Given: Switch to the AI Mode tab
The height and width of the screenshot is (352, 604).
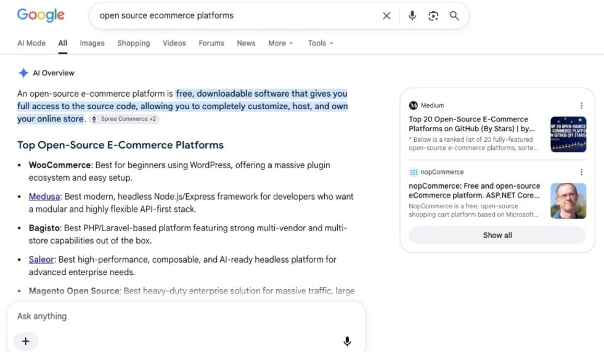Looking at the screenshot, I should tap(31, 43).
